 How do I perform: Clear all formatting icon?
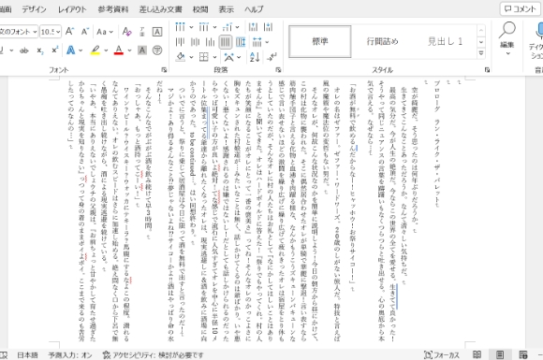coord(126,32)
